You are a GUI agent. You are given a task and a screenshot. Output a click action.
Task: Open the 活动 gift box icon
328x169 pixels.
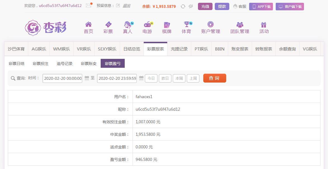[x=264, y=25]
